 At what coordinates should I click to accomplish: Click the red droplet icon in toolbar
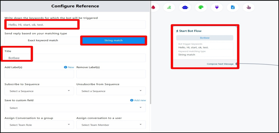154,7
